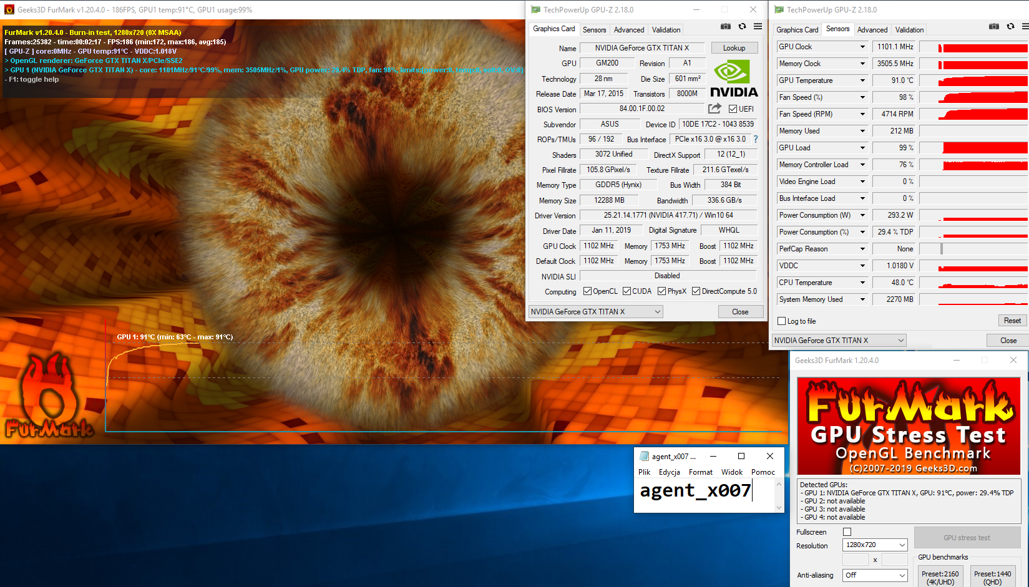Viewport: 1029px width, 587px height.
Task: Toggle the CUDA checkbox
Action: [627, 291]
